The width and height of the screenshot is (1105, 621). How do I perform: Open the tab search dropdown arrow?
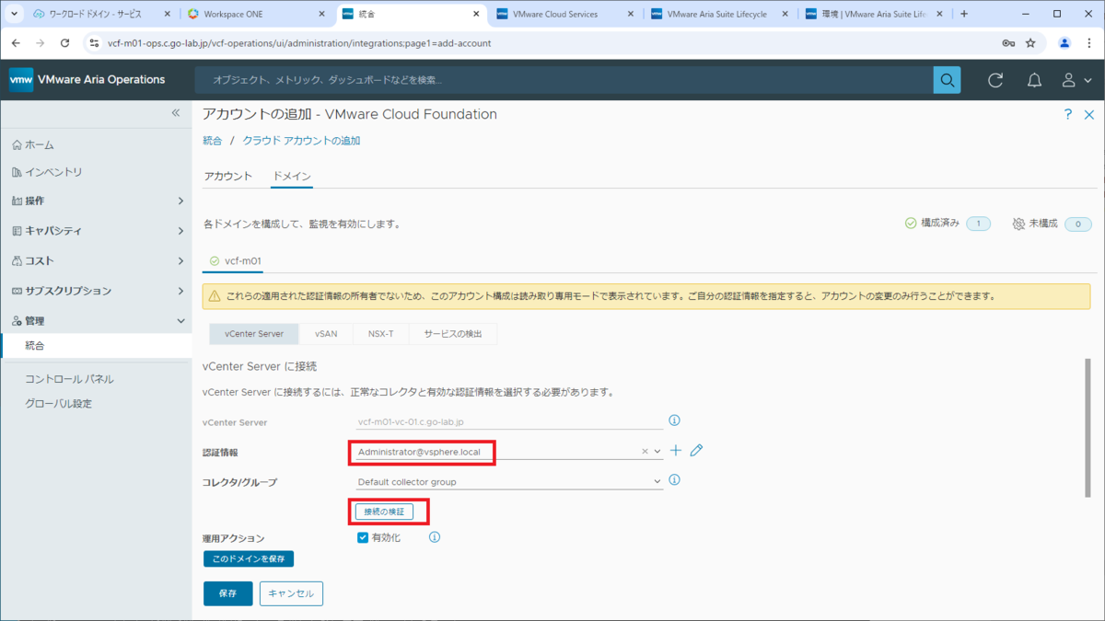click(x=14, y=14)
